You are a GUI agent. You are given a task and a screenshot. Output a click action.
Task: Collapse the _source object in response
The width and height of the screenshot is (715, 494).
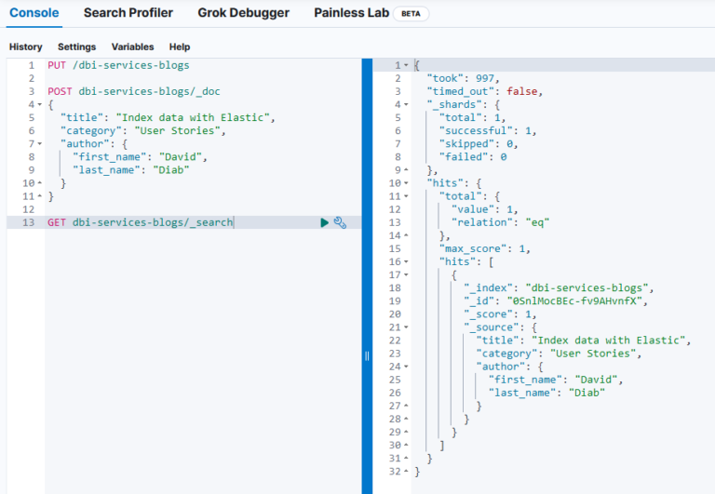(x=406, y=327)
